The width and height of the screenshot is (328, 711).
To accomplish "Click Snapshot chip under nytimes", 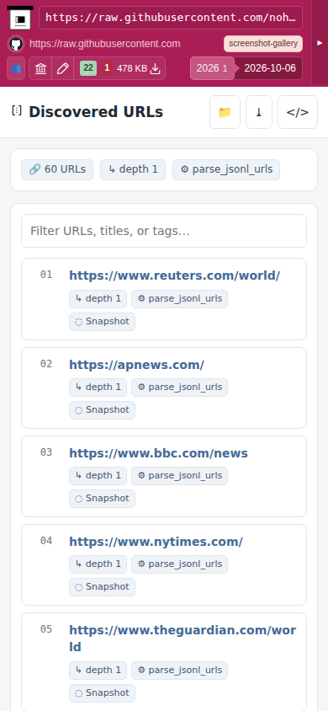I will [103, 587].
